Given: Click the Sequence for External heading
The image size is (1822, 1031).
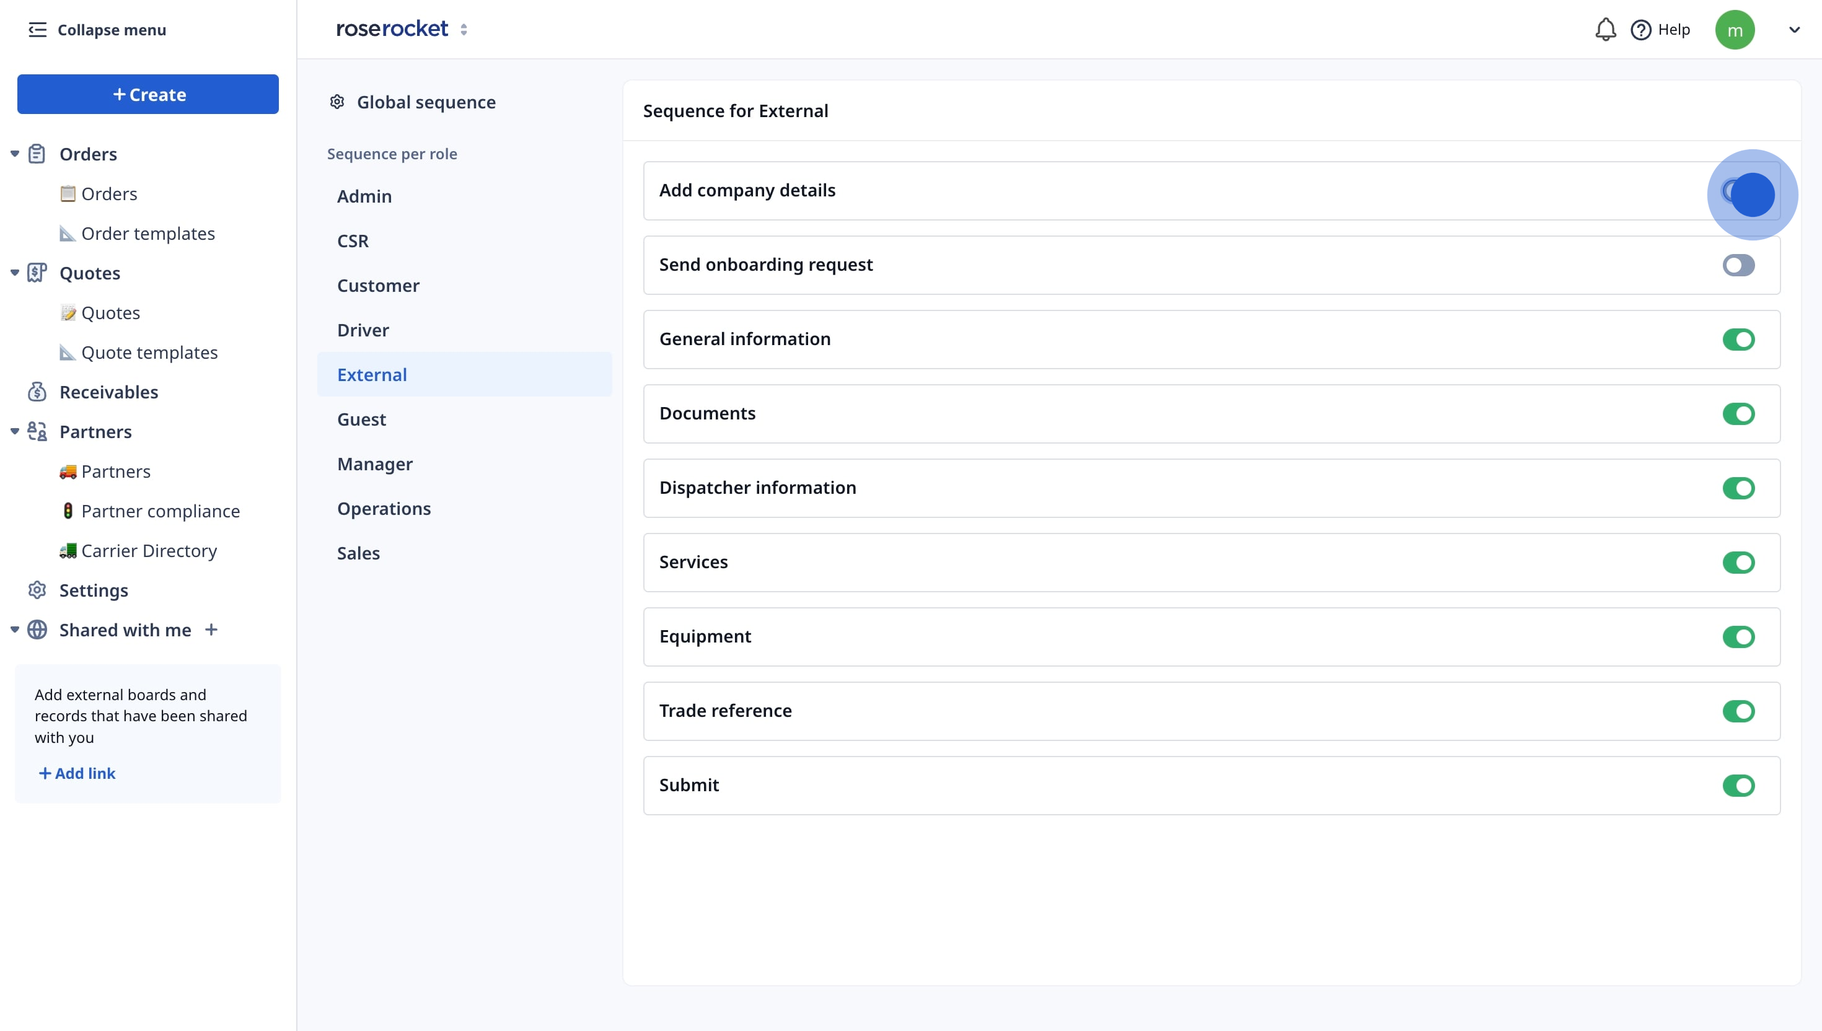Looking at the screenshot, I should (x=735, y=110).
